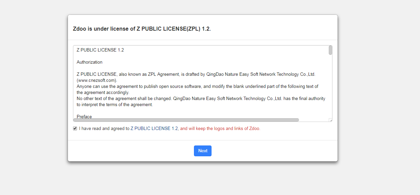
Task: Click the 'Anyone can use the agreement' line
Action: click(197, 87)
